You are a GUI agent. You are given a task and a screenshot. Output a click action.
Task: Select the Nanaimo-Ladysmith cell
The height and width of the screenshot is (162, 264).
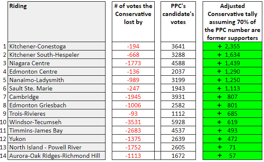[56, 80]
